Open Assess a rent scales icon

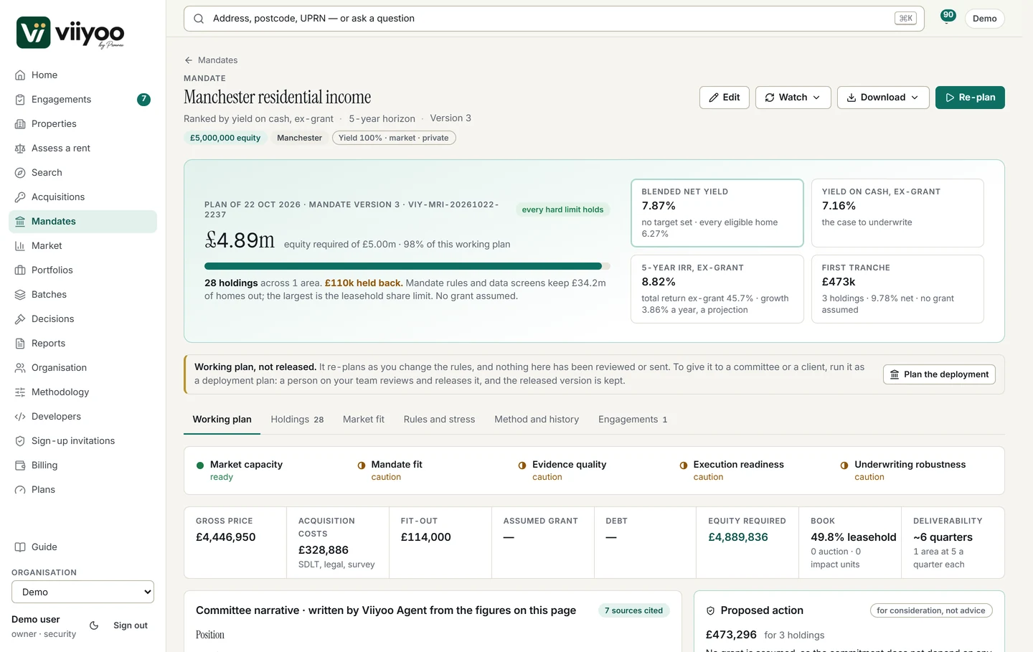coord(20,148)
